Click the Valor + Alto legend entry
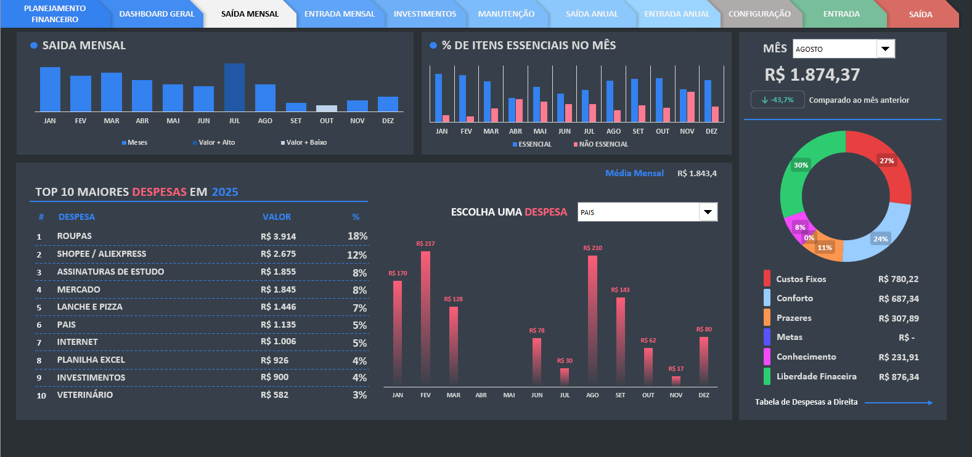972x457 pixels. pyautogui.click(x=214, y=142)
